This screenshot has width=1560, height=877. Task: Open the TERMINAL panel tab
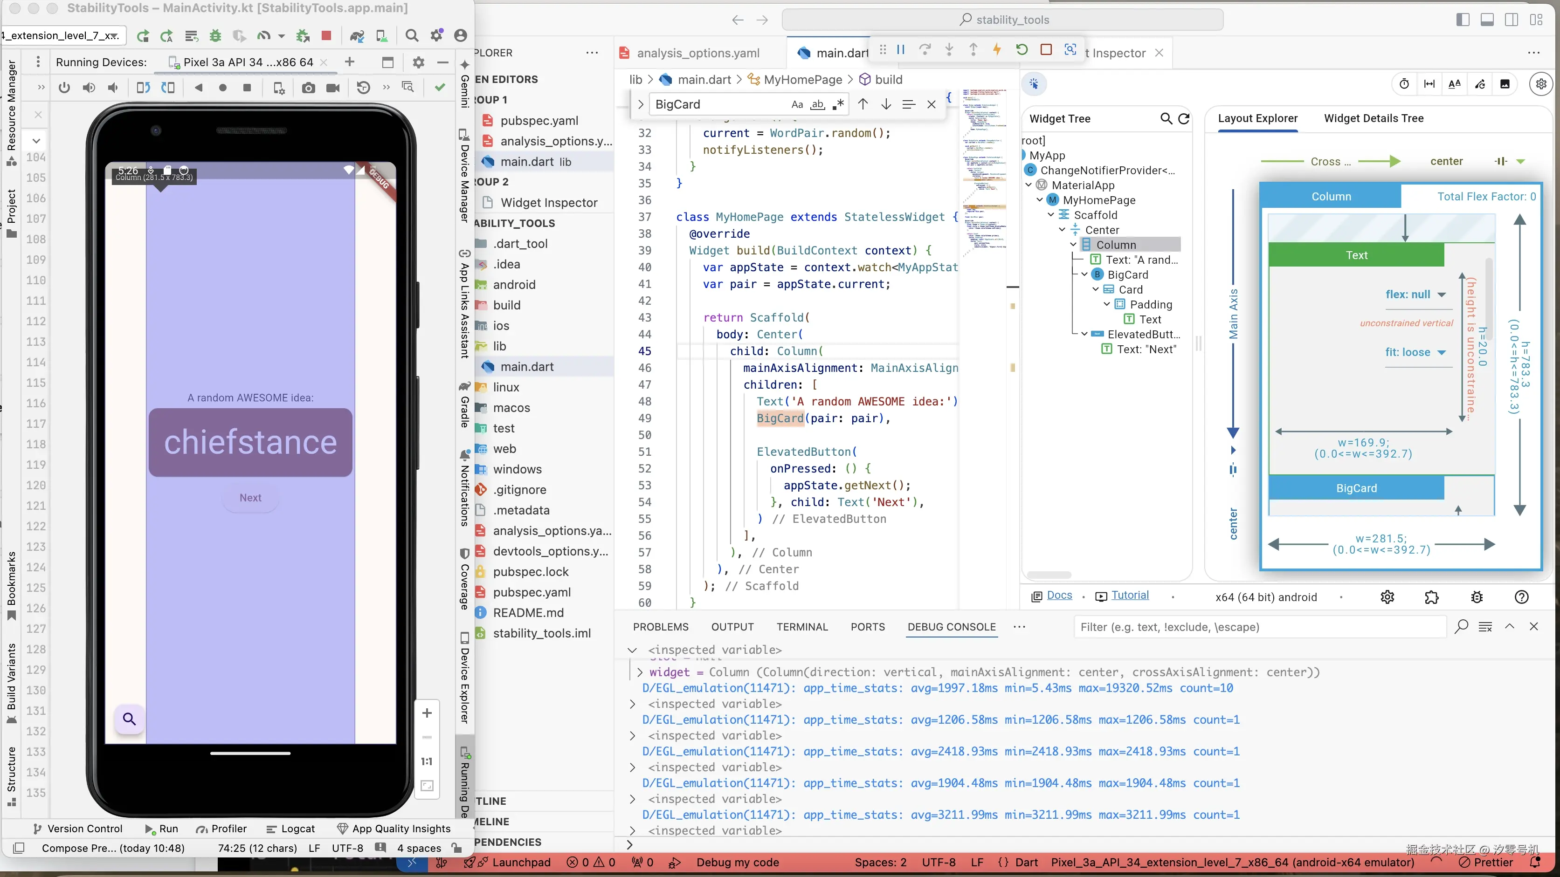(802, 627)
